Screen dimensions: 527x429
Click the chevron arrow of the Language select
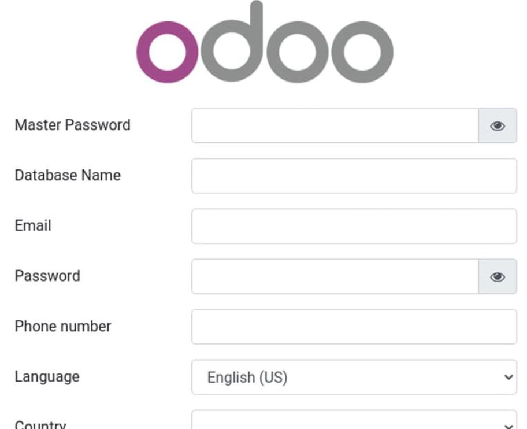pos(509,377)
